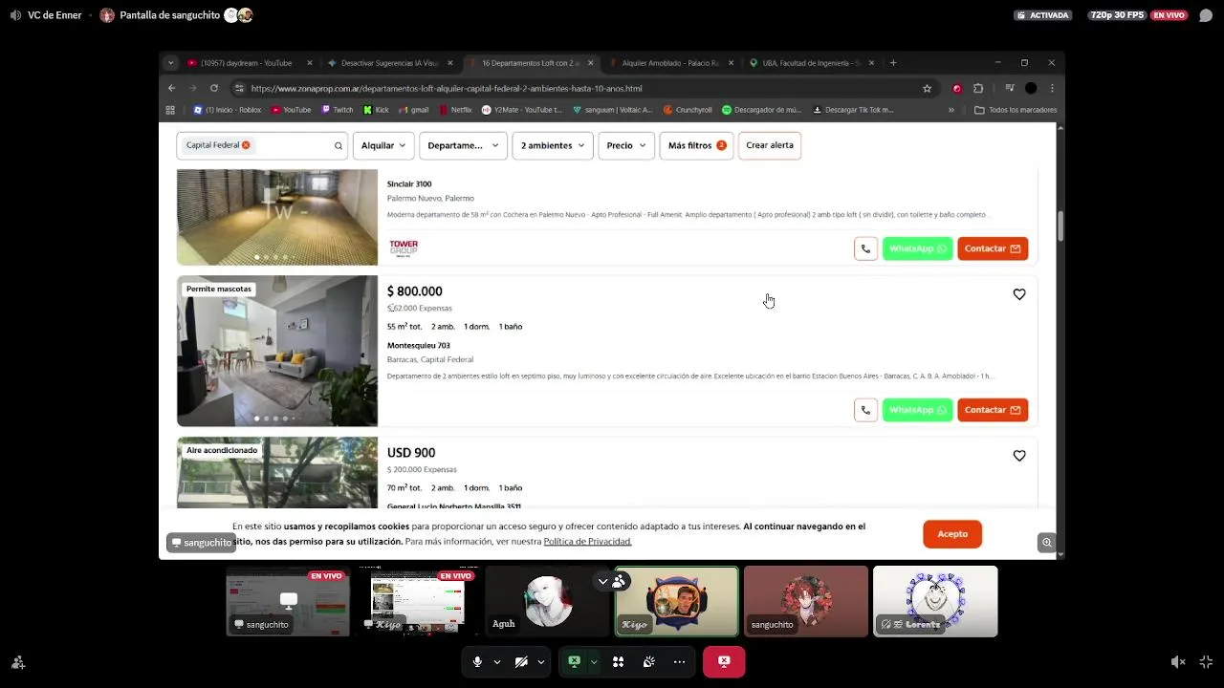Viewport: 1224px width, 688px height.
Task: Open the soundboard icon
Action: pyautogui.click(x=648, y=661)
